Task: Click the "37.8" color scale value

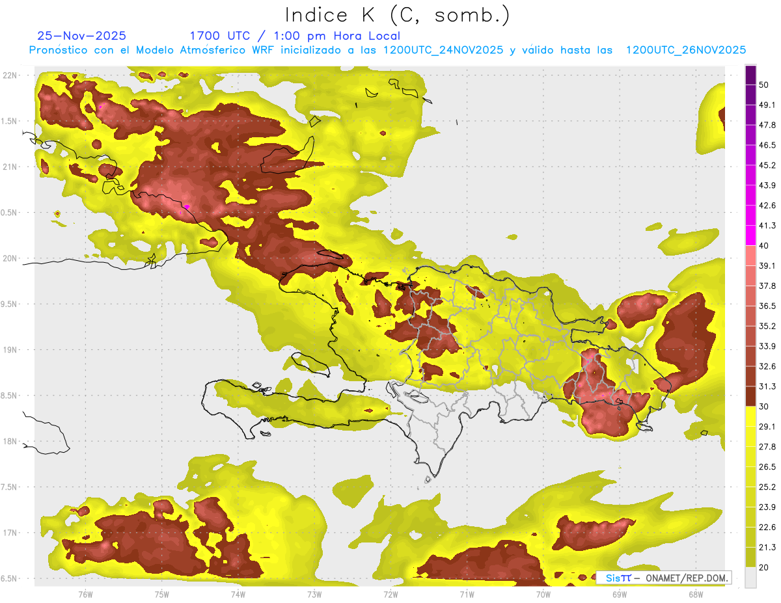Action: 767,286
